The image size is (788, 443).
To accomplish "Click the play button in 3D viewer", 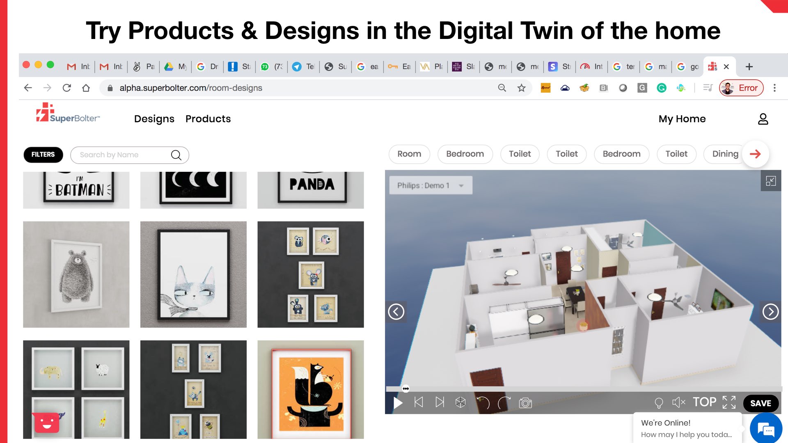I will pyautogui.click(x=397, y=403).
